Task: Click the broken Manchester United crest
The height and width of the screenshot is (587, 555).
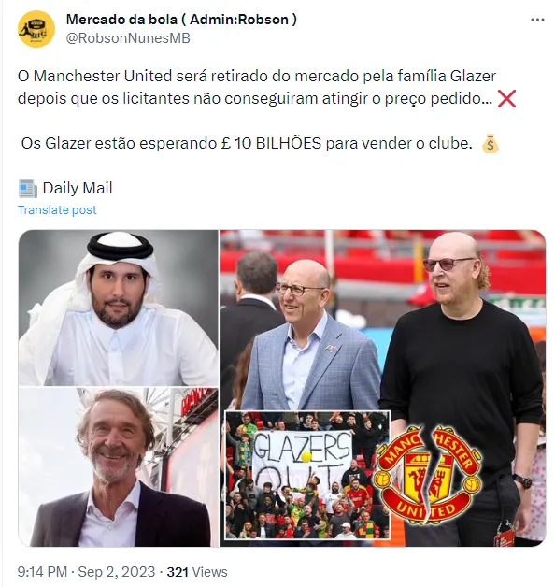Action: click(428, 475)
